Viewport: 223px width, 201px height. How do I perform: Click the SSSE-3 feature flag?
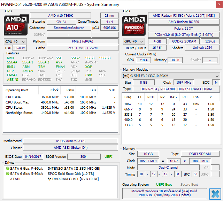[x=105, y=58]
